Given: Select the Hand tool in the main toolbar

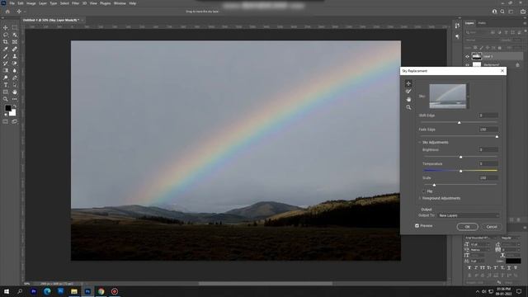Looking at the screenshot, I should 15,92.
